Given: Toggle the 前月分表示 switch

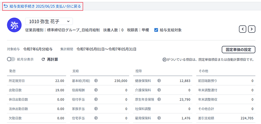Looking at the screenshot, I should 11,60.
